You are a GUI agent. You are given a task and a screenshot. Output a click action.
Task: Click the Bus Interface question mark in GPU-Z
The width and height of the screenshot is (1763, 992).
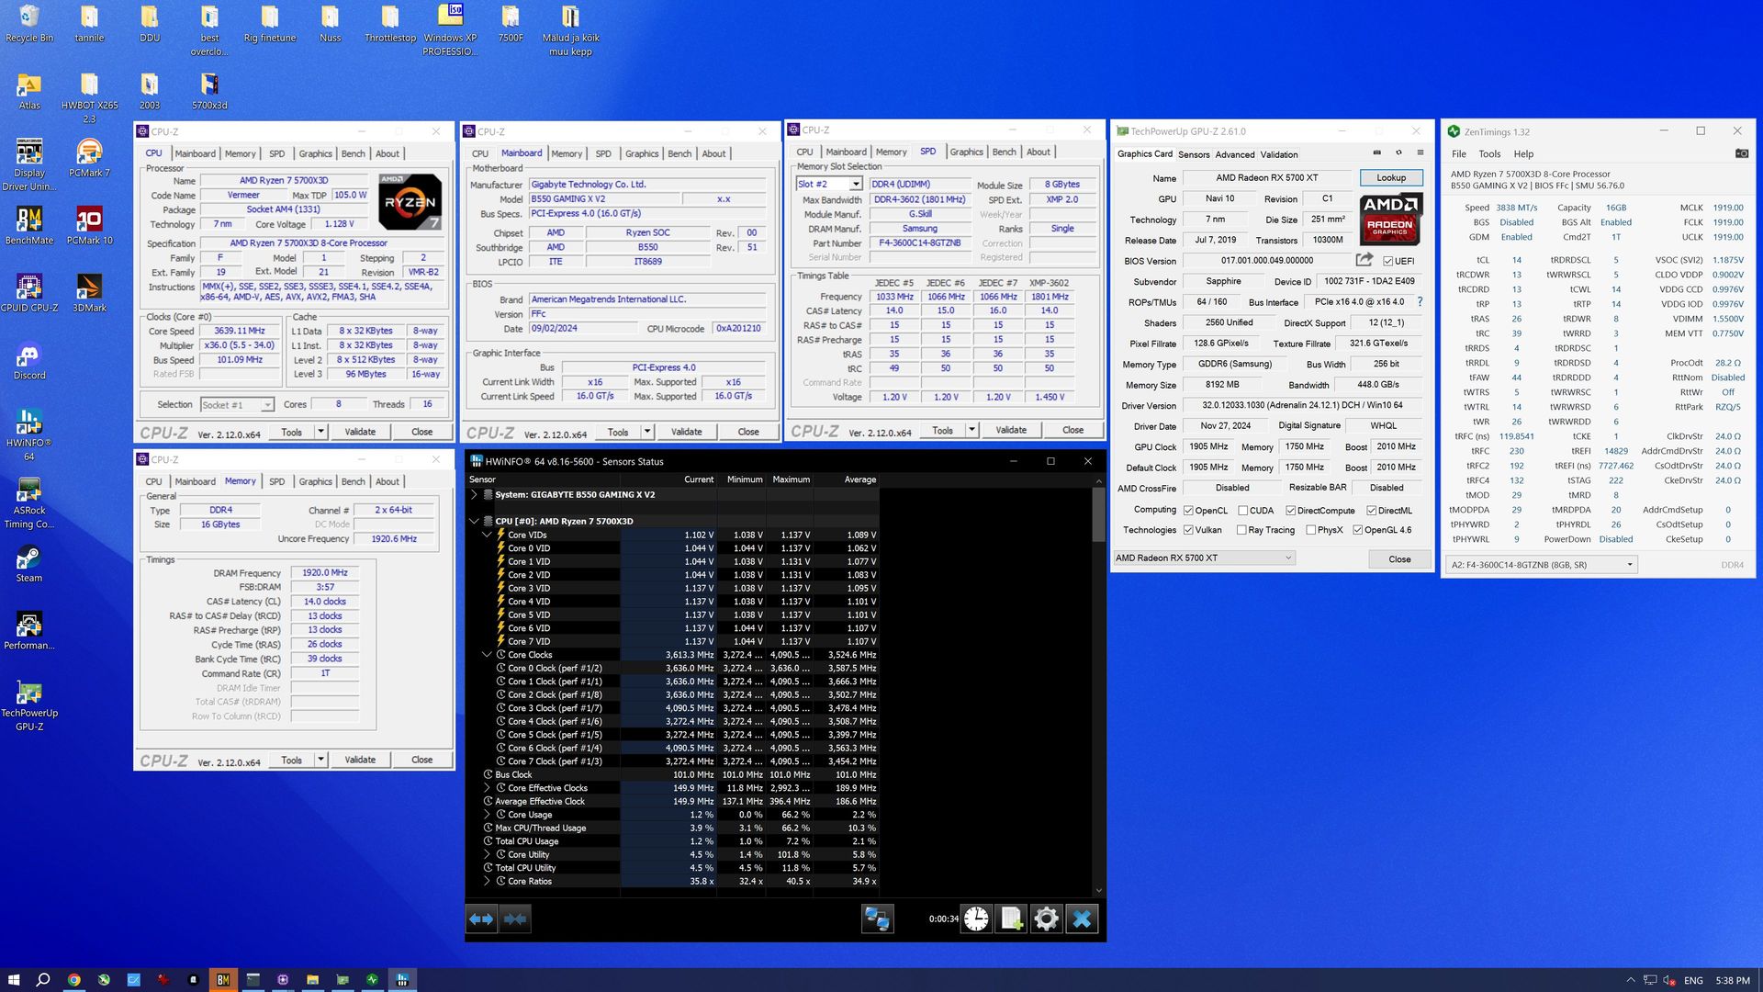pyautogui.click(x=1420, y=301)
